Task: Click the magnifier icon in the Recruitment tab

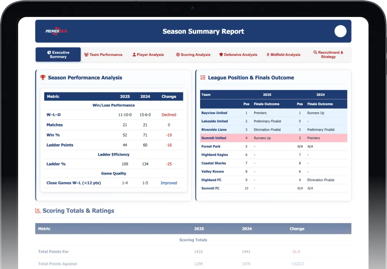Action: (x=315, y=52)
